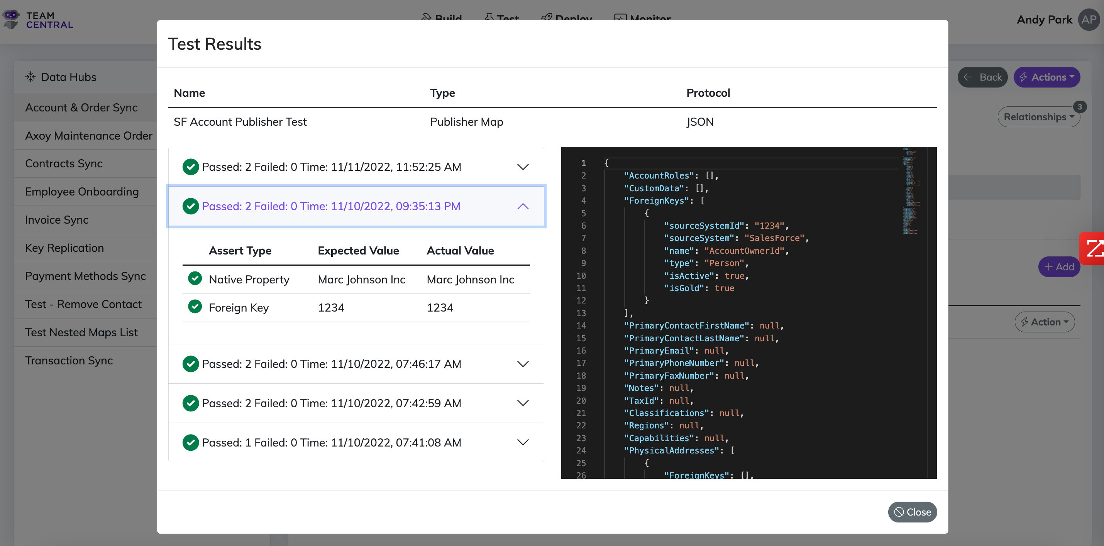The image size is (1104, 546).
Task: Expand the 07:41:08 AM result chevron
Action: pyautogui.click(x=522, y=442)
